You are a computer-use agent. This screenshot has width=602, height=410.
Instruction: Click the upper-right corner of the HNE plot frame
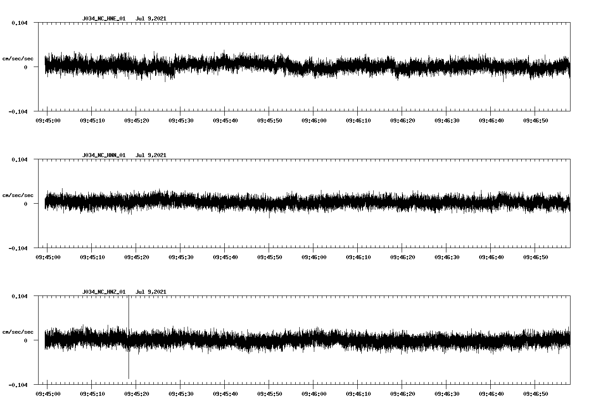570,23
